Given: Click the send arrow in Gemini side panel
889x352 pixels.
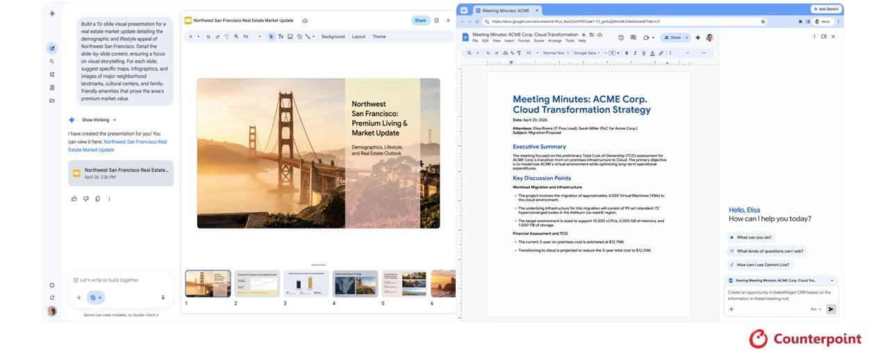Looking at the screenshot, I should (831, 309).
